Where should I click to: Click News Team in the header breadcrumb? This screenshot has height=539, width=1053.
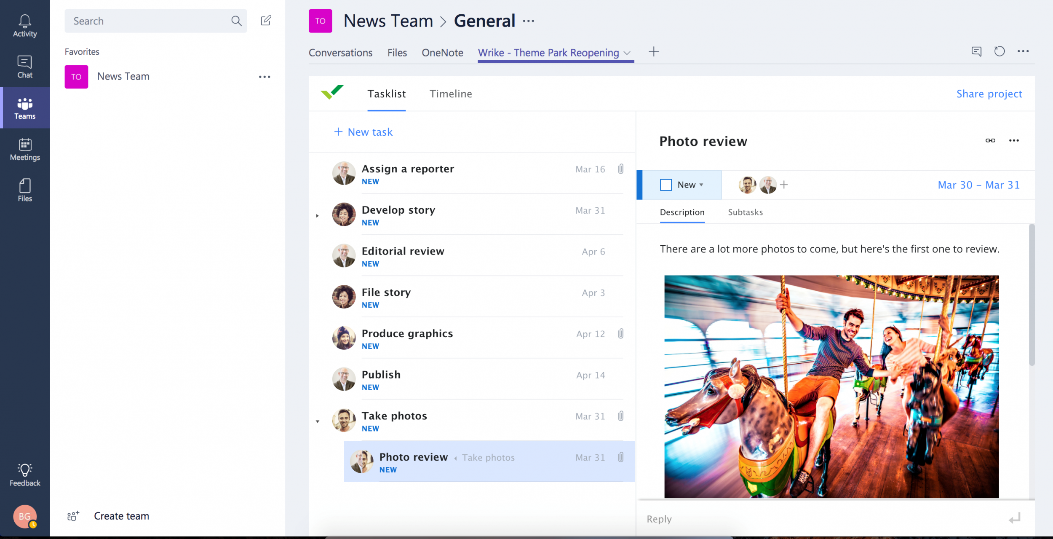point(388,21)
